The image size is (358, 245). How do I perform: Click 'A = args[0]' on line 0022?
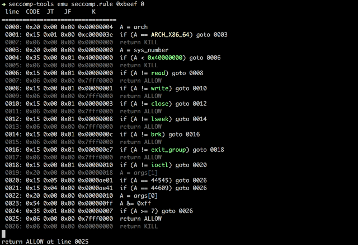coord(139,196)
